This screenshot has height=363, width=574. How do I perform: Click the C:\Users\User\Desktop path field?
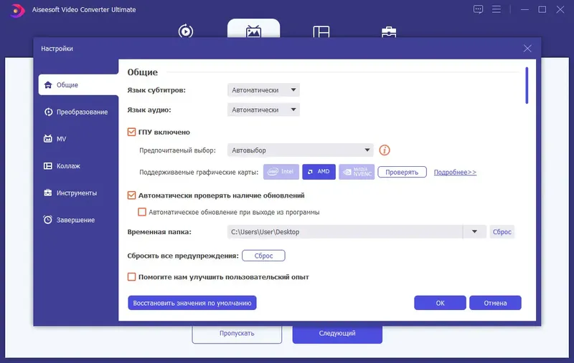coord(345,231)
